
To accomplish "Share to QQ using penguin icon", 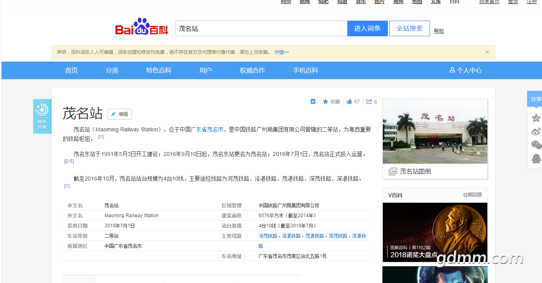I will (536, 159).
